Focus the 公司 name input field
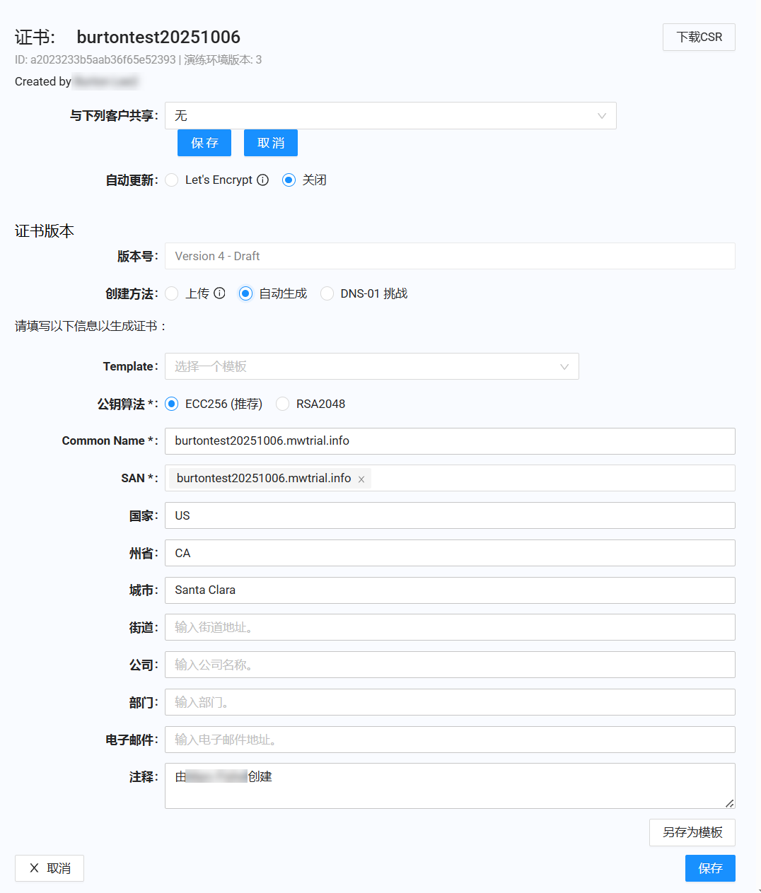This screenshot has width=761, height=893. [x=450, y=665]
